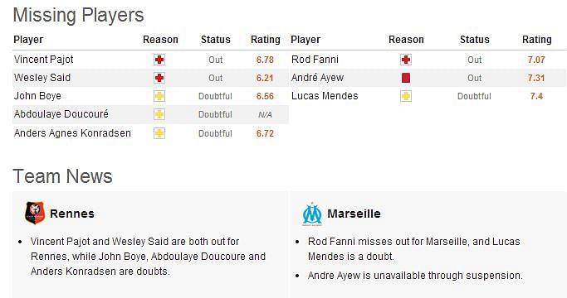
Task: Click Abdoulaye Doucouré's yellow doubtful cross icon
Action: 159,114
